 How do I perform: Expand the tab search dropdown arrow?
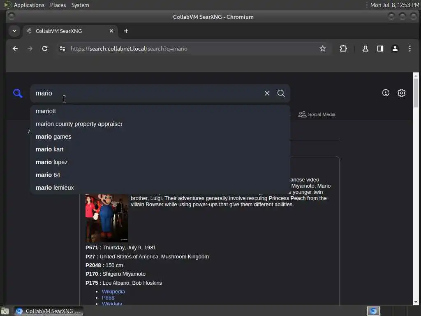point(14,31)
